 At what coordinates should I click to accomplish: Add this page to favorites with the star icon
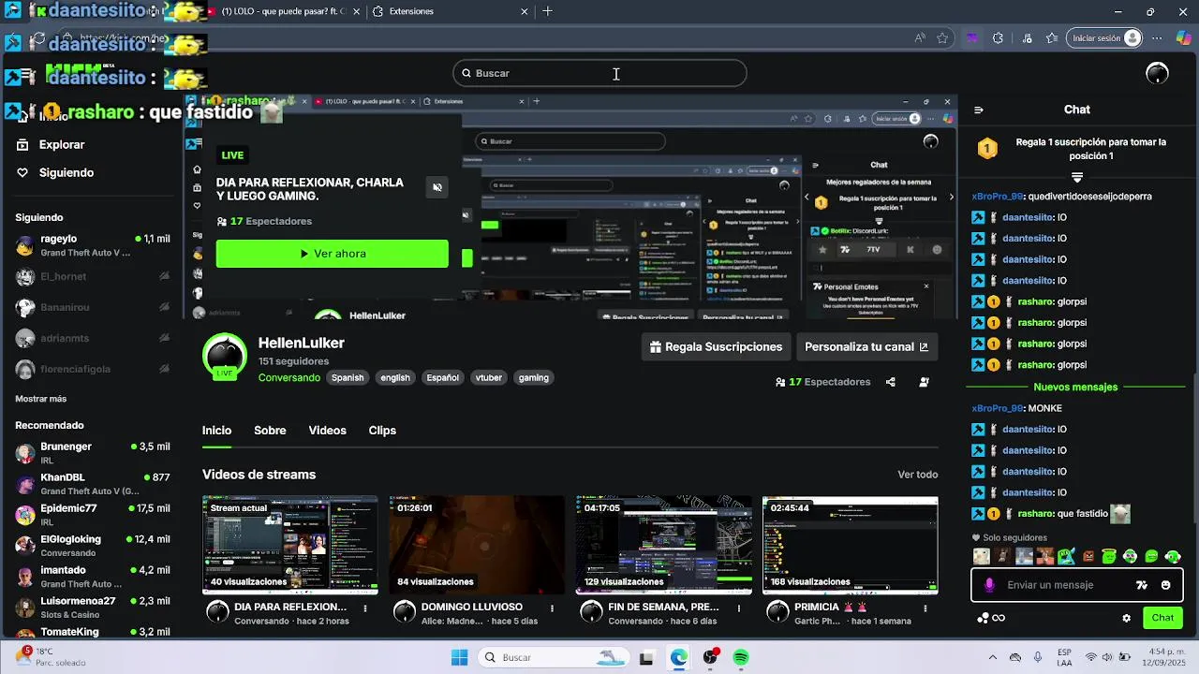coord(943,38)
